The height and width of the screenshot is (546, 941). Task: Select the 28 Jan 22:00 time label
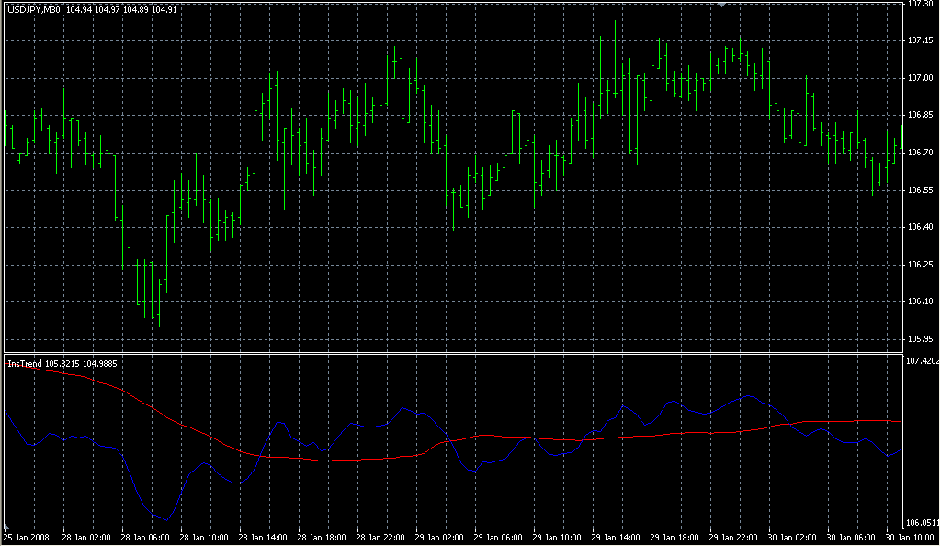(x=380, y=537)
